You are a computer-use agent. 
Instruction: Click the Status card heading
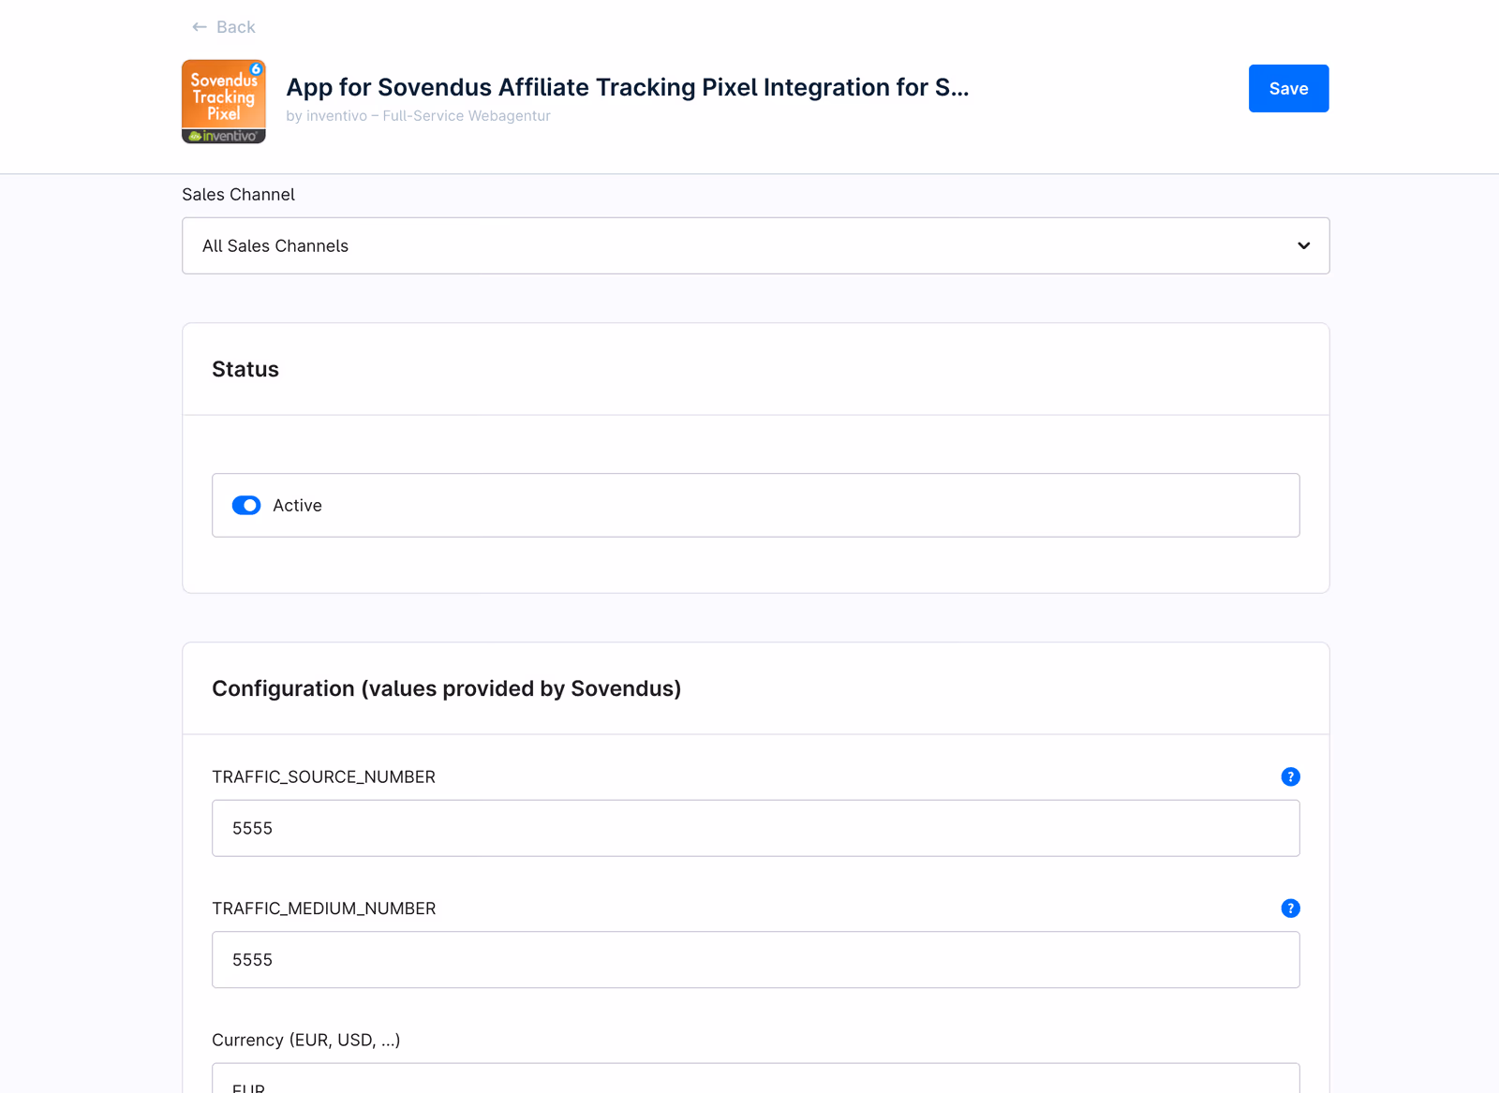245,369
